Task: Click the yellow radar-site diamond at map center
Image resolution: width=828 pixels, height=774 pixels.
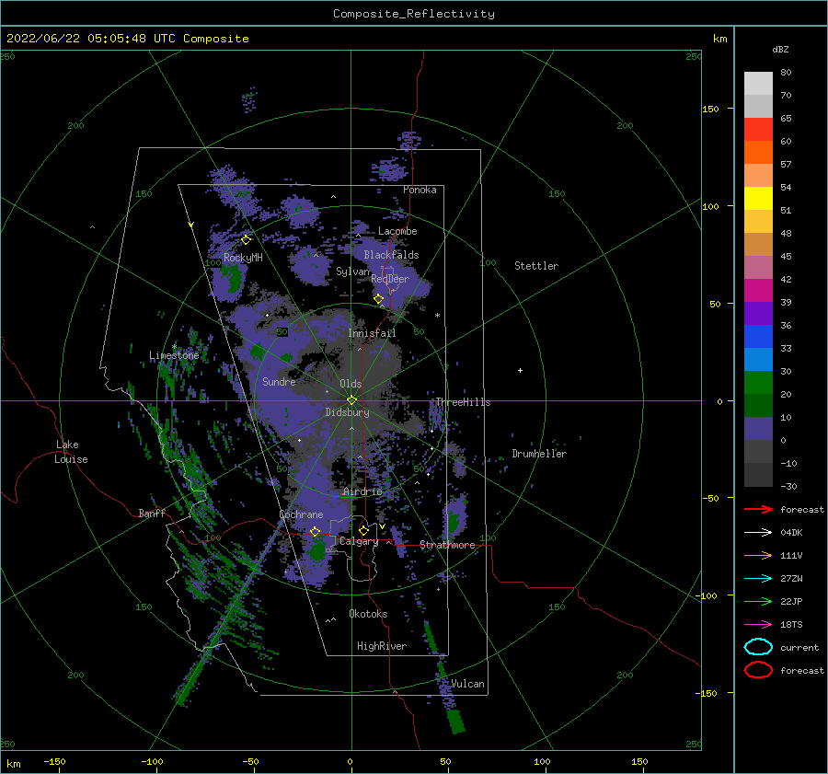Action: (x=351, y=400)
